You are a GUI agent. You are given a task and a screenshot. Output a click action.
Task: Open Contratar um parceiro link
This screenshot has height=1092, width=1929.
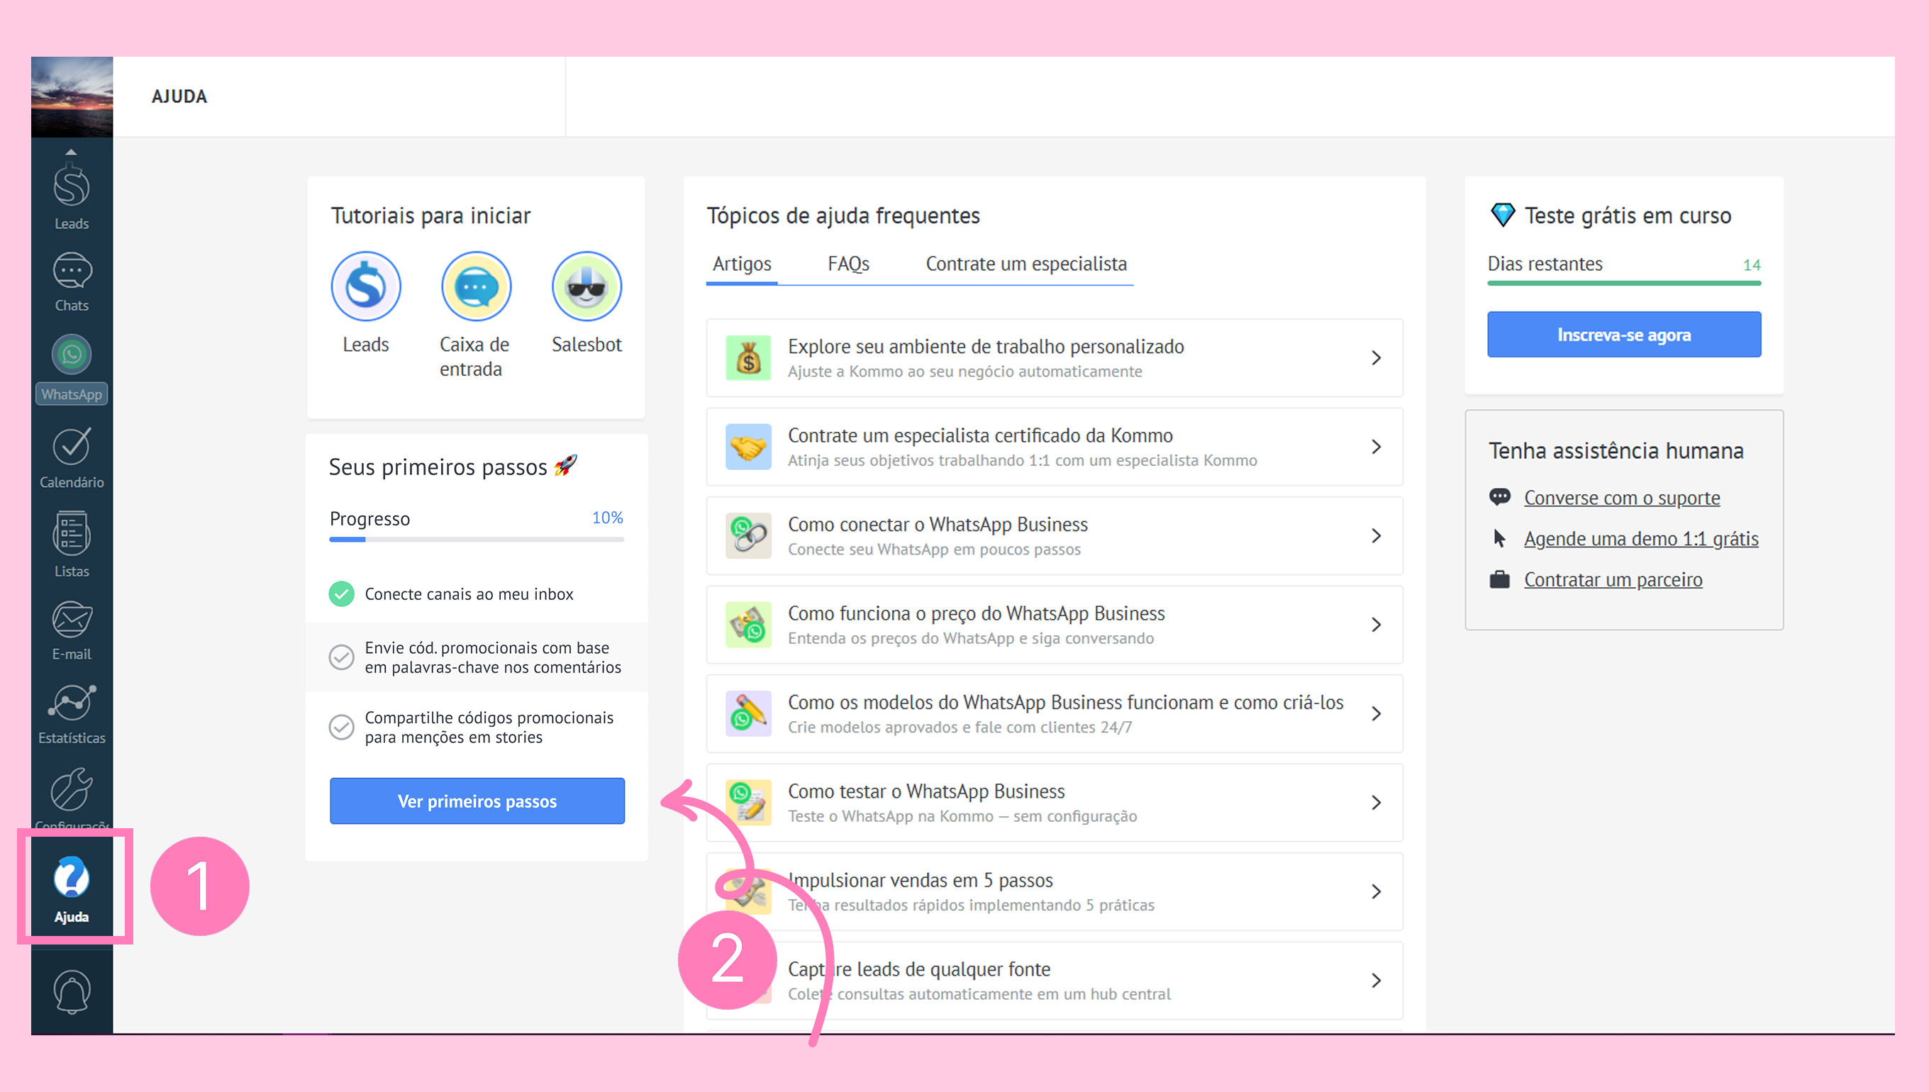tap(1613, 580)
